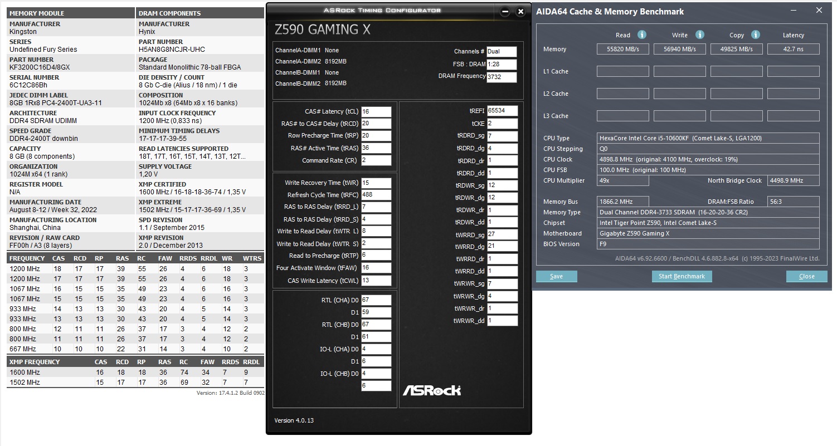Click the Memory Type value field
Viewport: 837px width, 446px height.
pos(708,212)
